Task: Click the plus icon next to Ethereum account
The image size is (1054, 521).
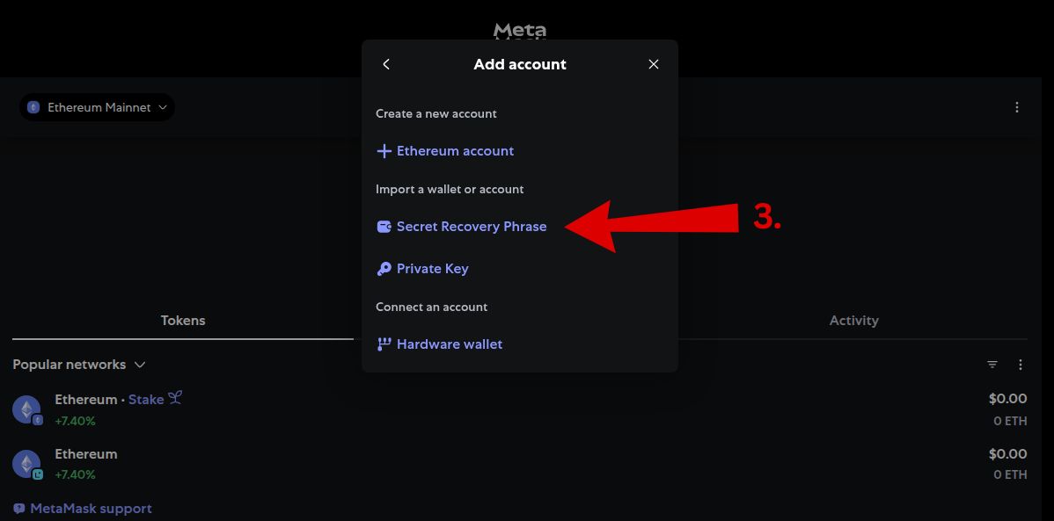Action: pos(384,150)
